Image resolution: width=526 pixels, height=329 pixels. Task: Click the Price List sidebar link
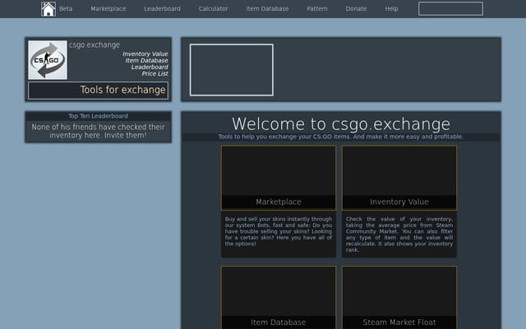(x=155, y=73)
